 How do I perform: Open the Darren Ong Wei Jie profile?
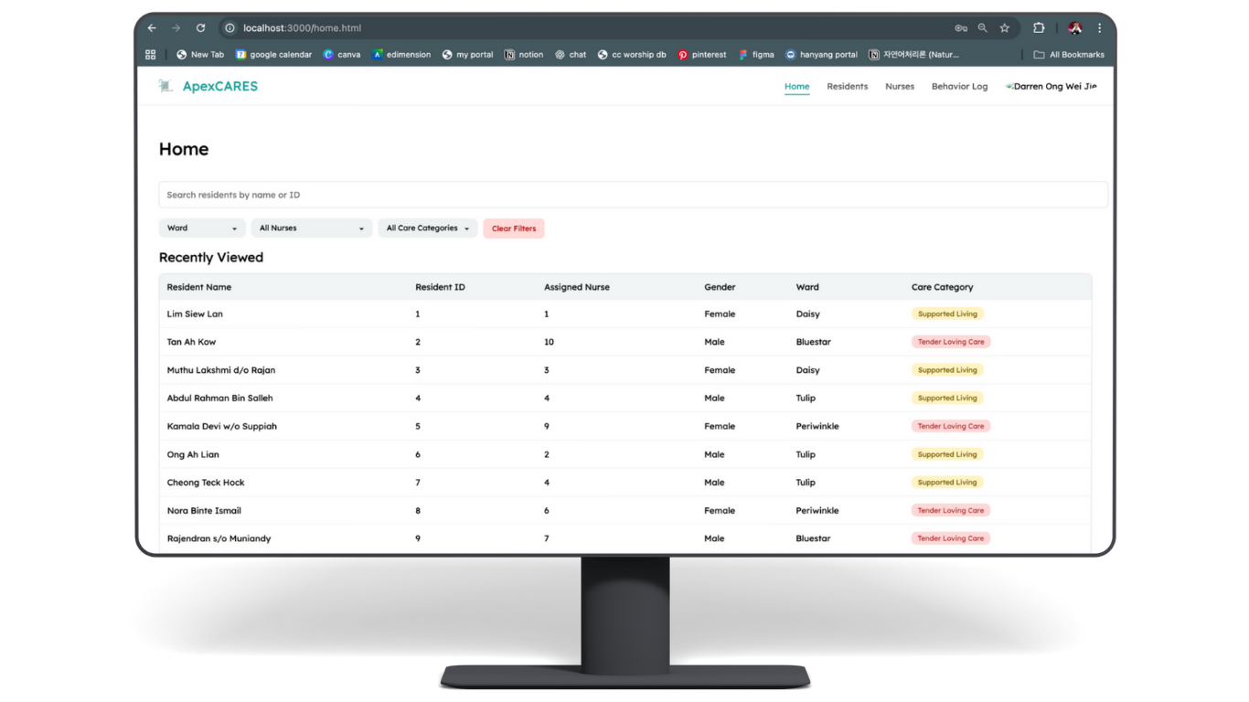coord(1052,87)
